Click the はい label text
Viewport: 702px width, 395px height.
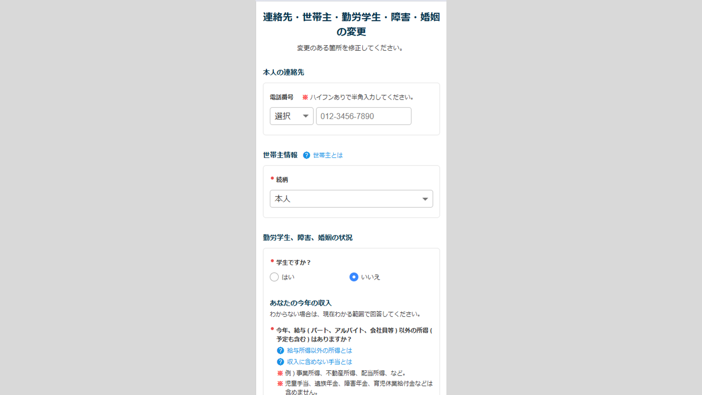[x=288, y=277]
